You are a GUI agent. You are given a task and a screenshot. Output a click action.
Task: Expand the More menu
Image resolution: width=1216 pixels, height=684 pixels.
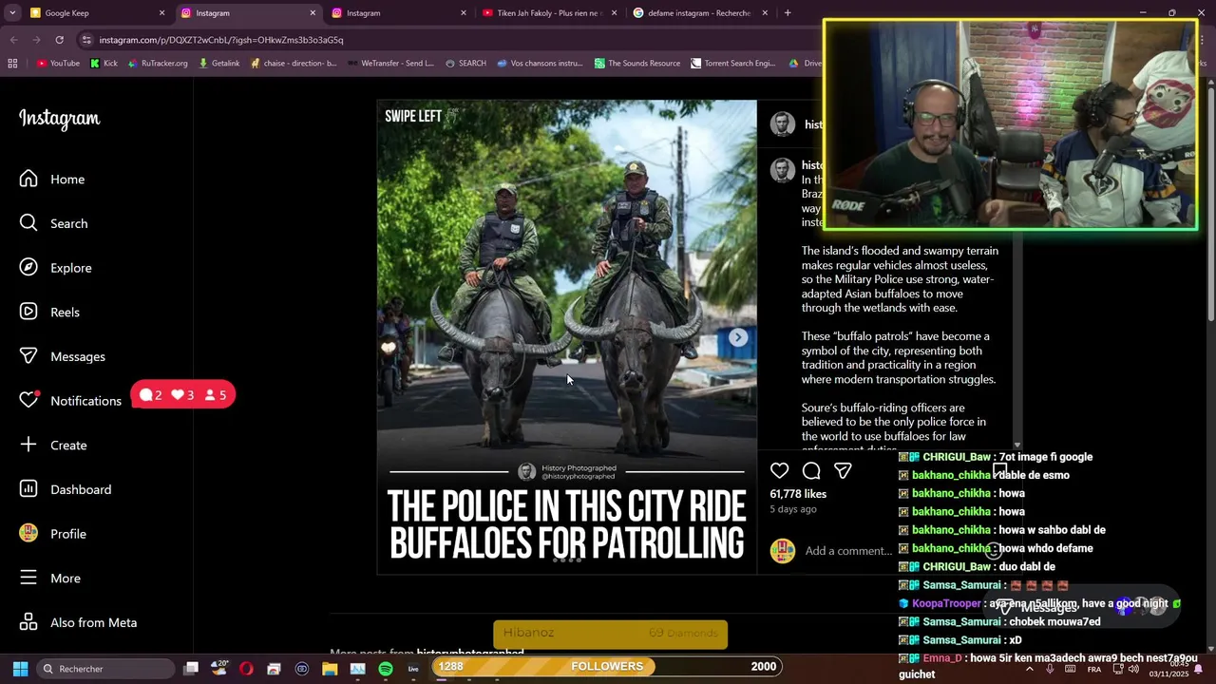pyautogui.click(x=49, y=579)
